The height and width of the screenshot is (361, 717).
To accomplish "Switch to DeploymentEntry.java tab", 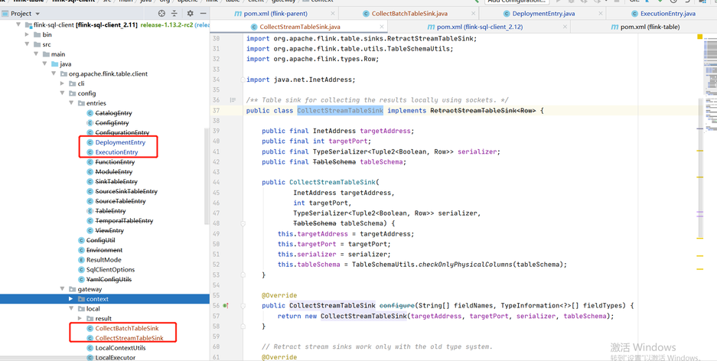I will click(x=543, y=14).
